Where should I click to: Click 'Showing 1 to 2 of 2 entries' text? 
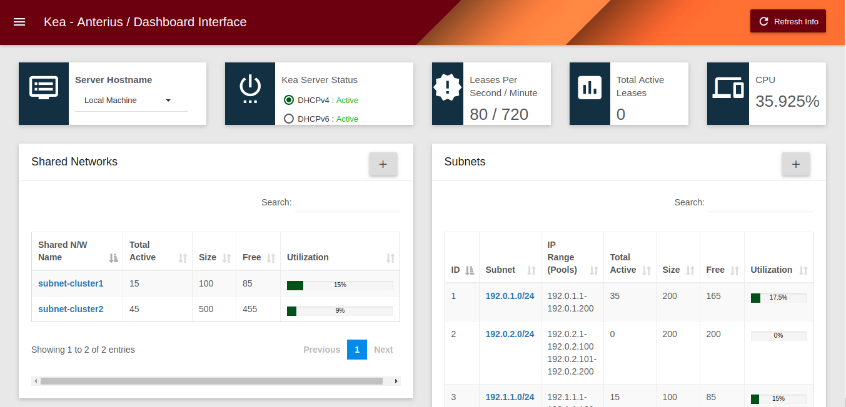[83, 350]
